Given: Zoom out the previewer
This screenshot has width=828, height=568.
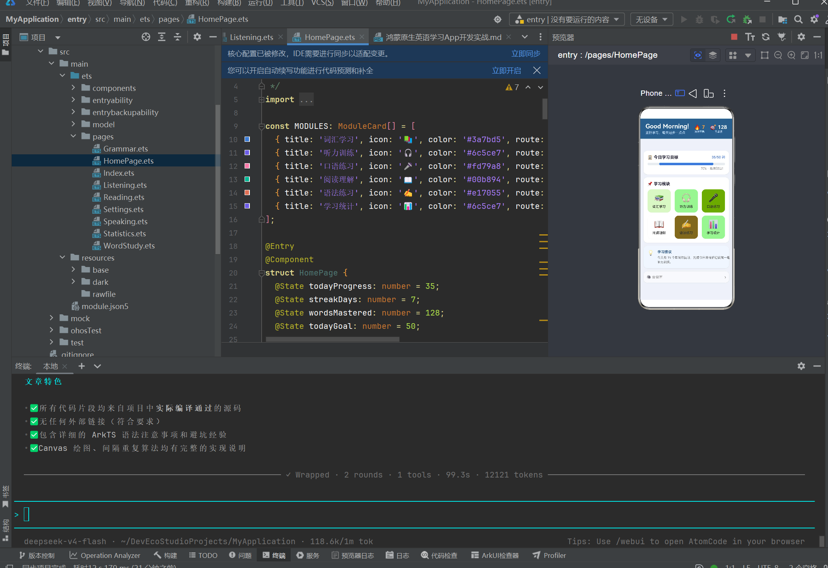Looking at the screenshot, I should pos(778,55).
